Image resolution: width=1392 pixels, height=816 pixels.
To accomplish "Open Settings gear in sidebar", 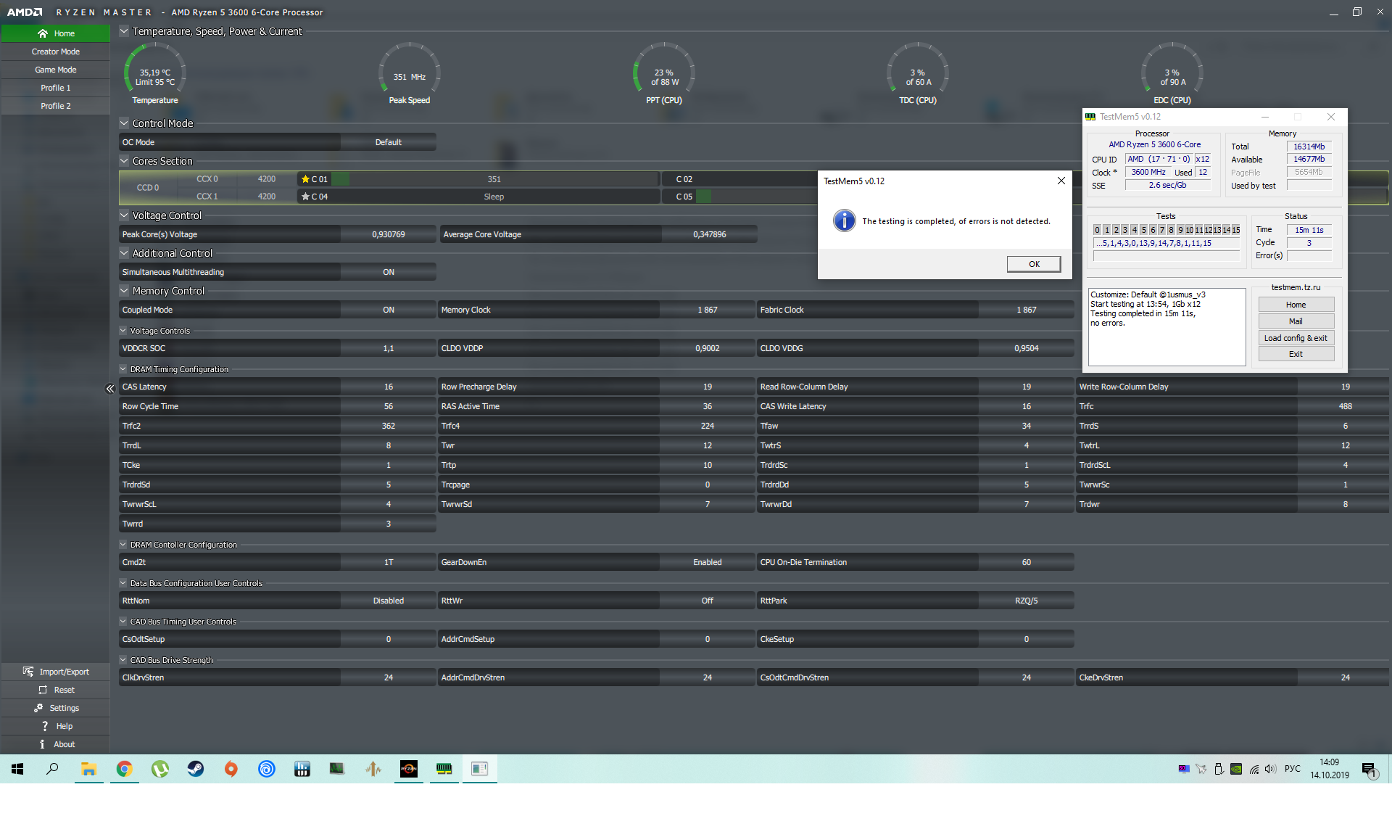I will 38,708.
